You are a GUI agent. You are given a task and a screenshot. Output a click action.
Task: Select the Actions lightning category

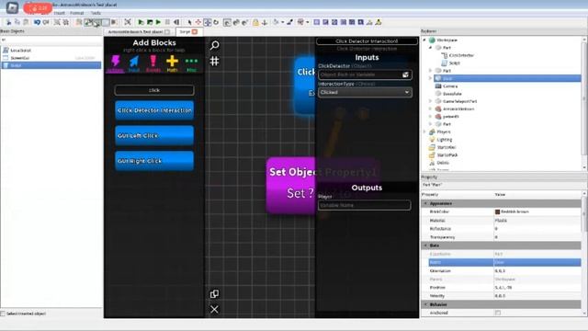pos(116,63)
